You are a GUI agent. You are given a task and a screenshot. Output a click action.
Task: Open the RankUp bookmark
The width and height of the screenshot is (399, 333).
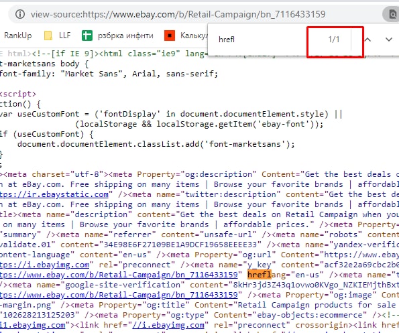pos(18,36)
